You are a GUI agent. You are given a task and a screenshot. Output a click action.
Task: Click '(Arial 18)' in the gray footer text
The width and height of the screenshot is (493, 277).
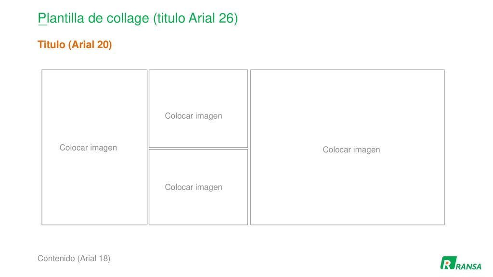94,258
